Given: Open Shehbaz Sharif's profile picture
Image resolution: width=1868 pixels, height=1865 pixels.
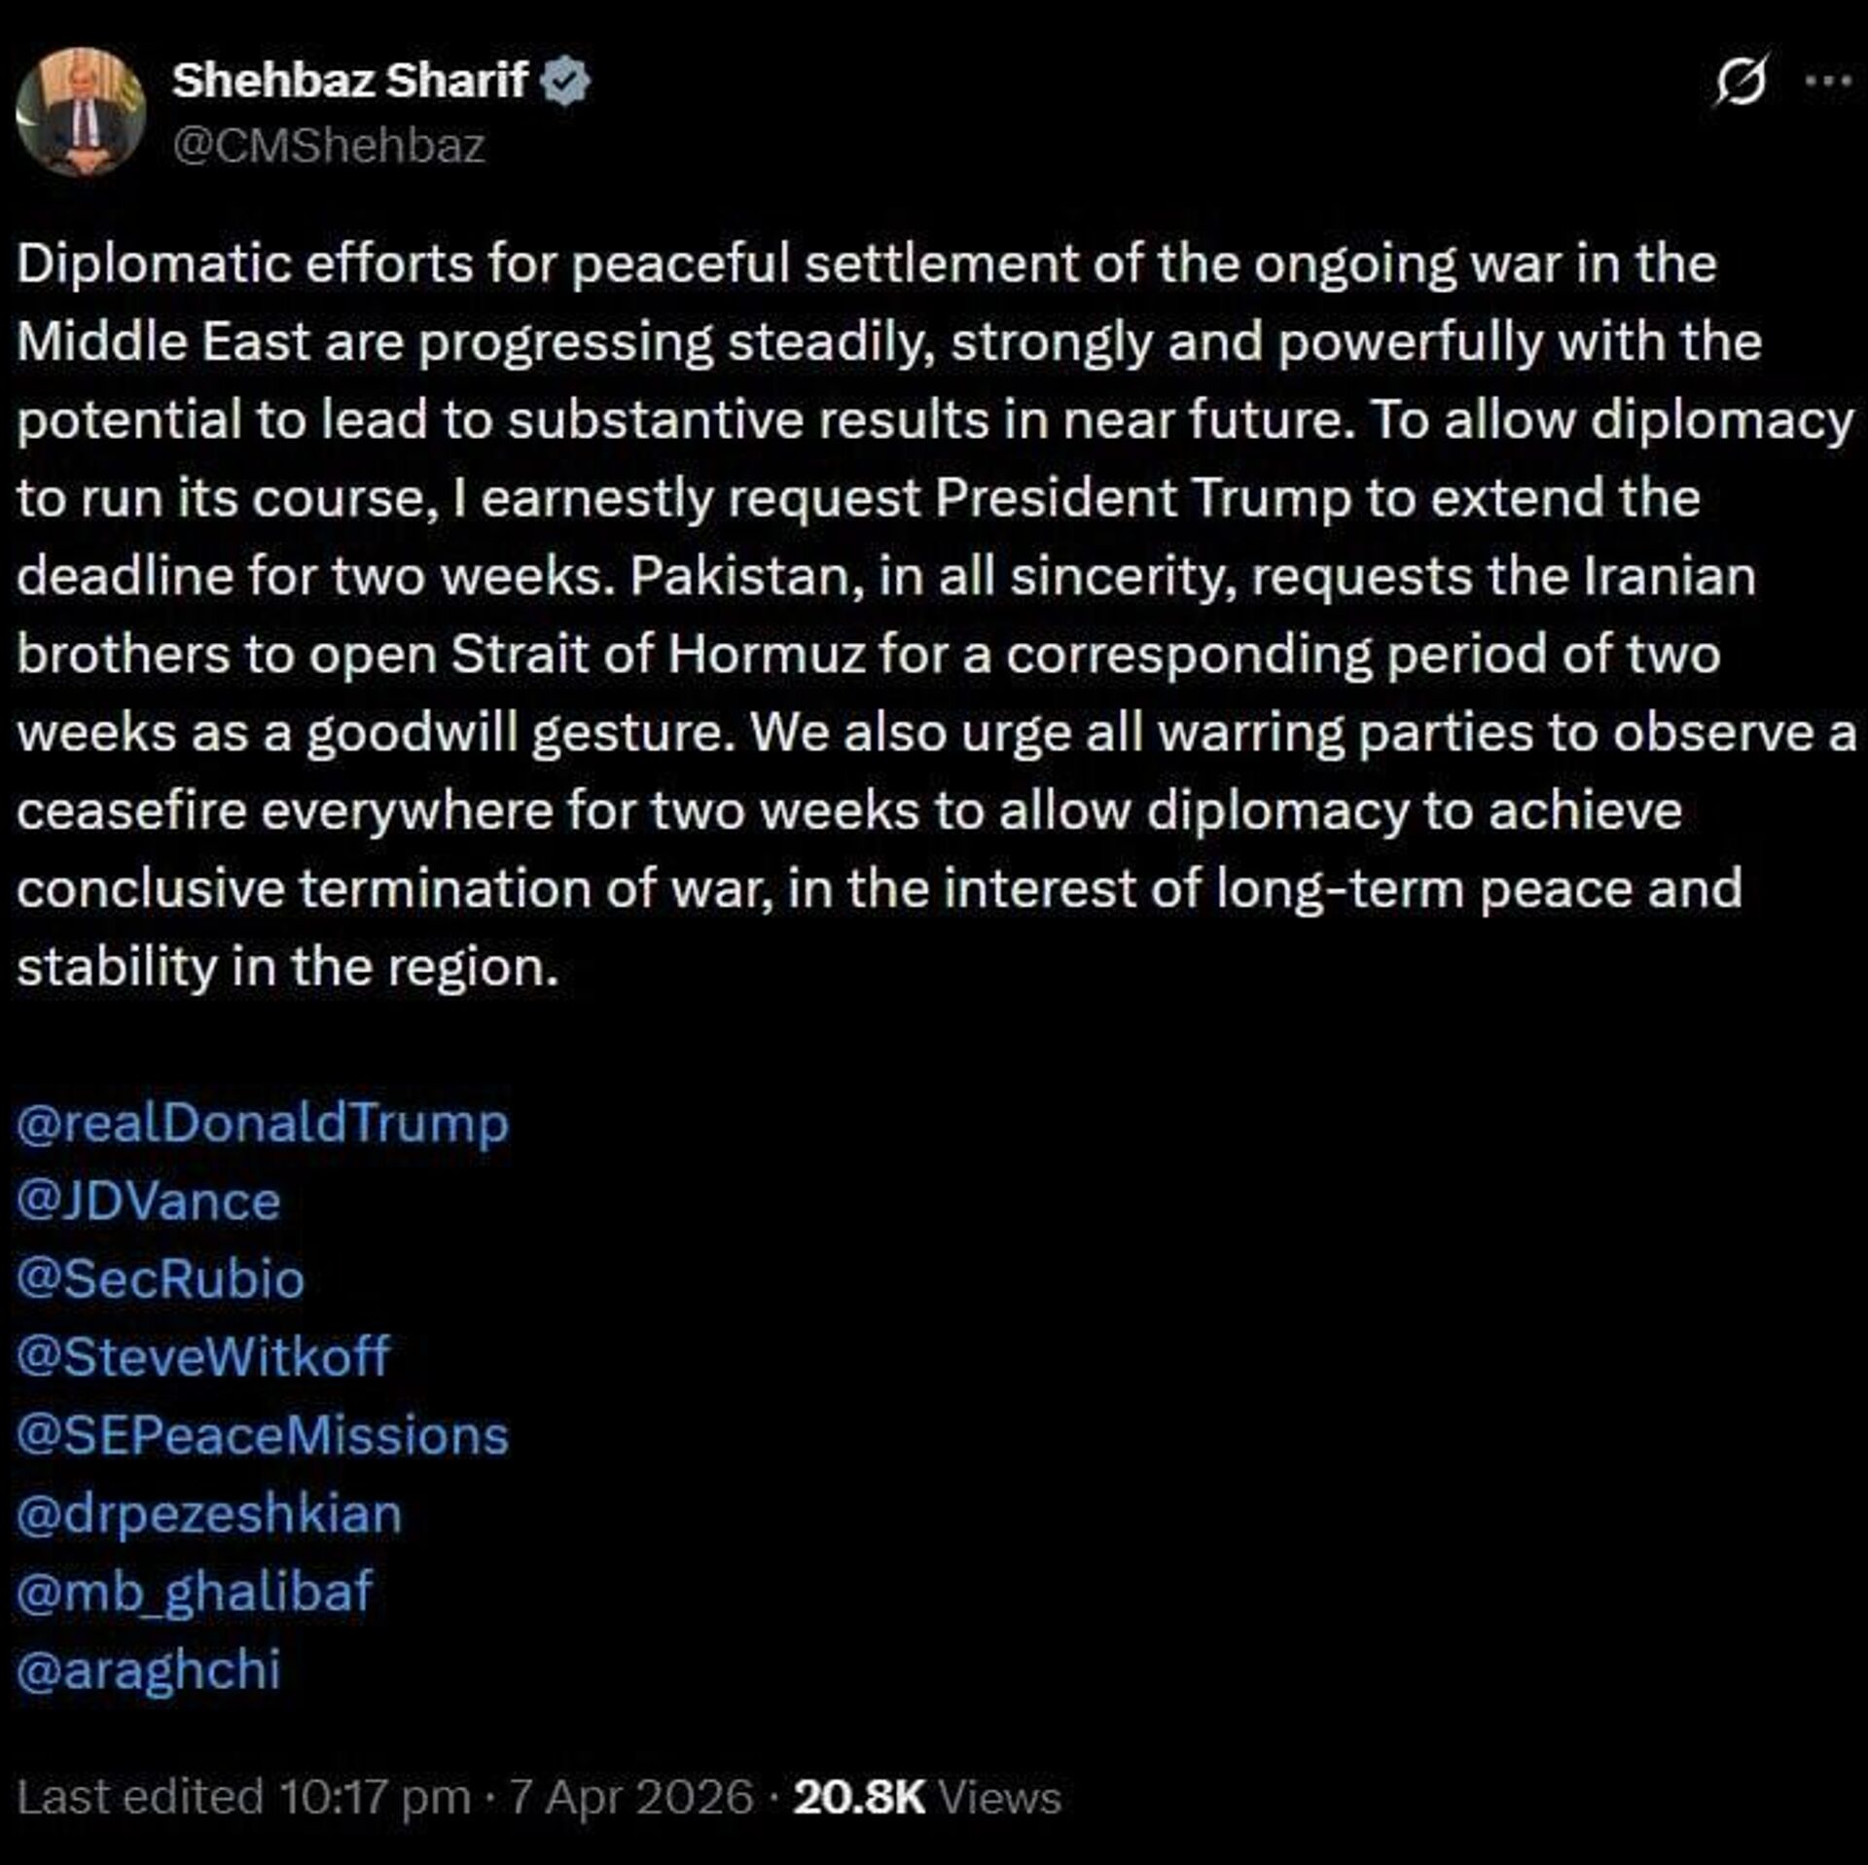Looking at the screenshot, I should (x=81, y=112).
